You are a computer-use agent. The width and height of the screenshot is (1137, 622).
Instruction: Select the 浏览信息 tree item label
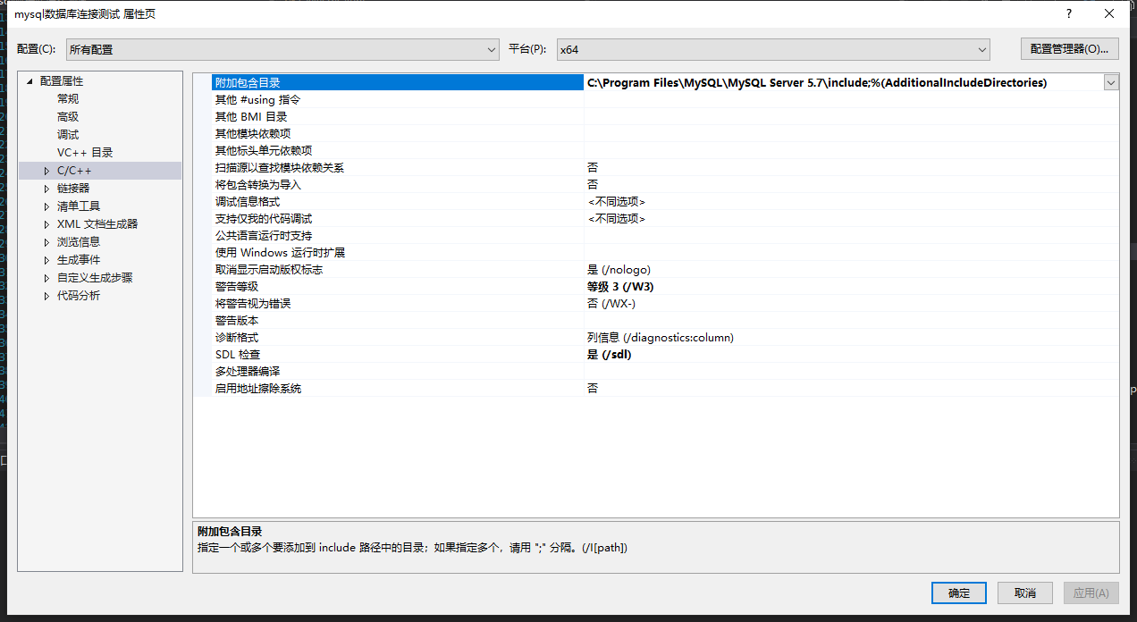79,241
